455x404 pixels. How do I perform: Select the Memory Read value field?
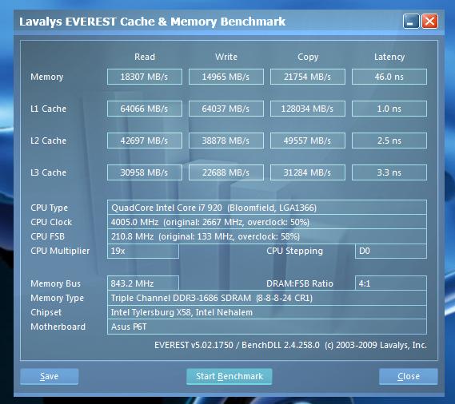tap(145, 77)
